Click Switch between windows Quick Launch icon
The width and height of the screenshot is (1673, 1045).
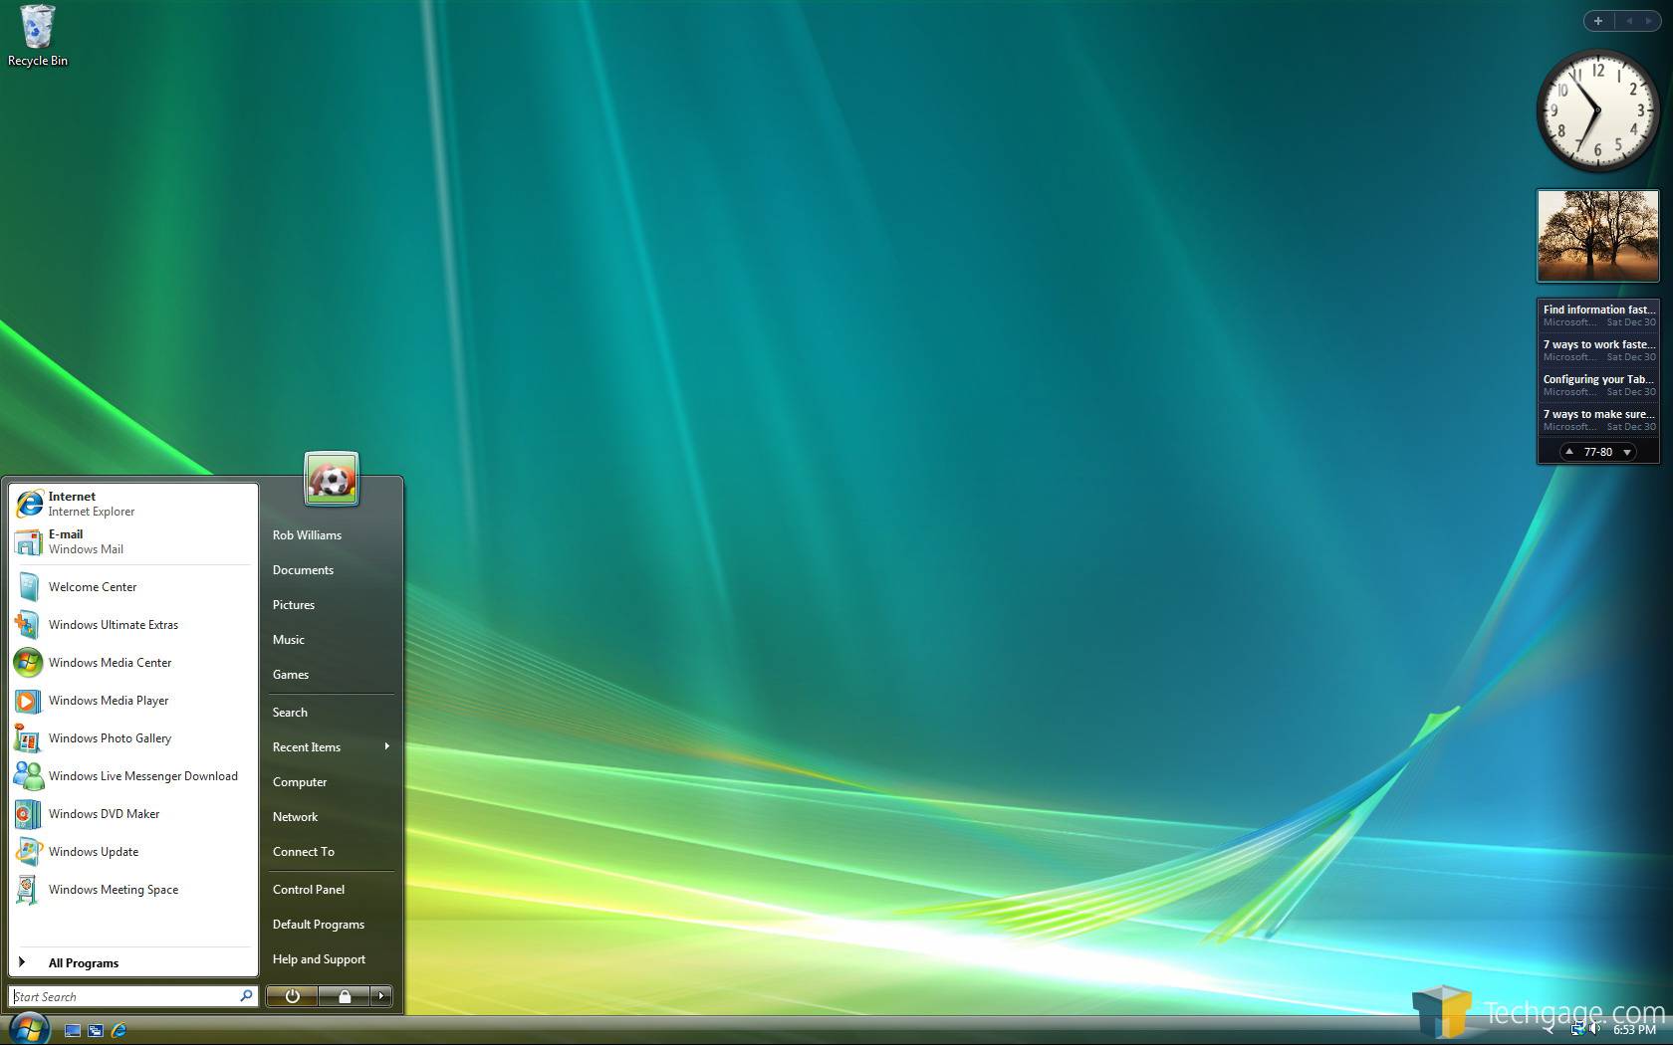pyautogui.click(x=96, y=1030)
